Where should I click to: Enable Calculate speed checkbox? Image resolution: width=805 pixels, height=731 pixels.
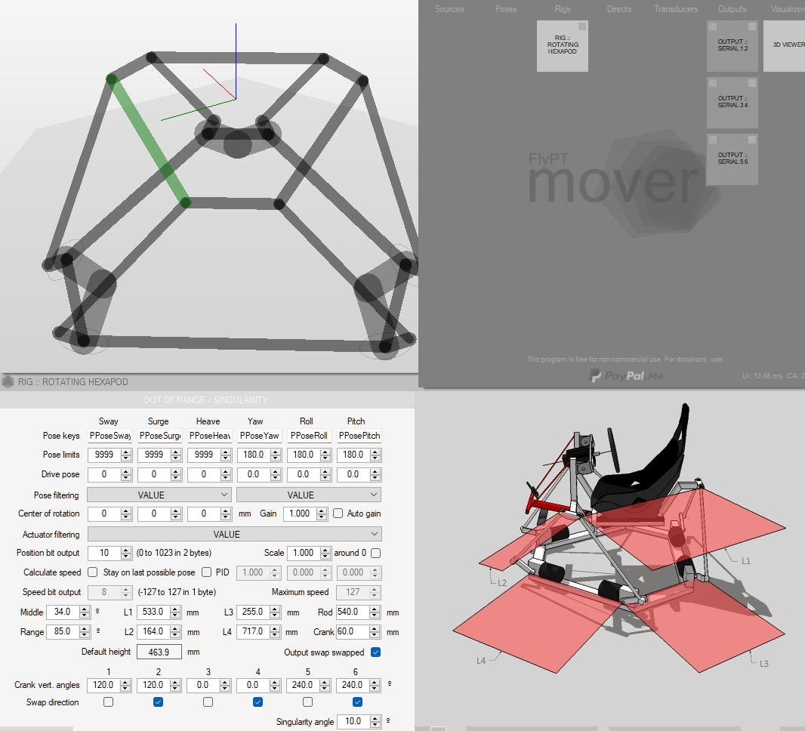[92, 572]
